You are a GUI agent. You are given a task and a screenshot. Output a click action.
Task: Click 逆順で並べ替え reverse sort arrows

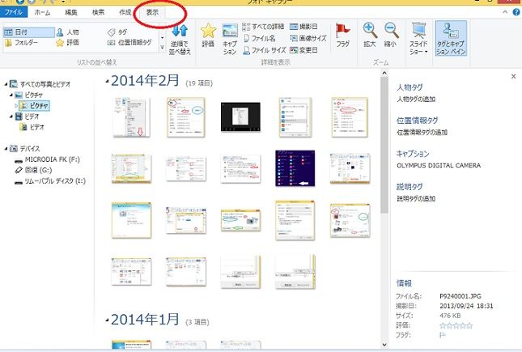180,40
